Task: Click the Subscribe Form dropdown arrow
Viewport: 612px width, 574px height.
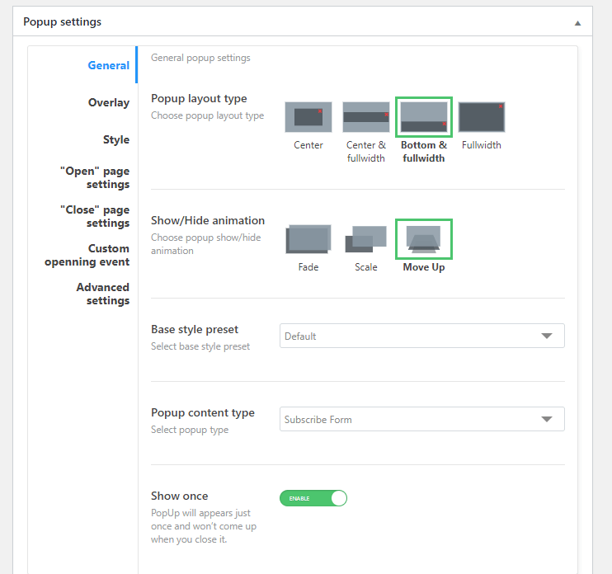Action: coord(547,419)
